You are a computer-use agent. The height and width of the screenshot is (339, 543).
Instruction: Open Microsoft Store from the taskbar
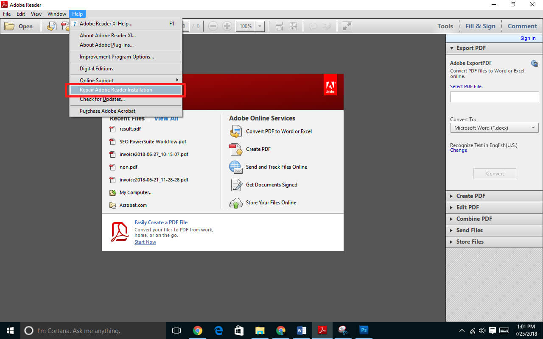239,331
